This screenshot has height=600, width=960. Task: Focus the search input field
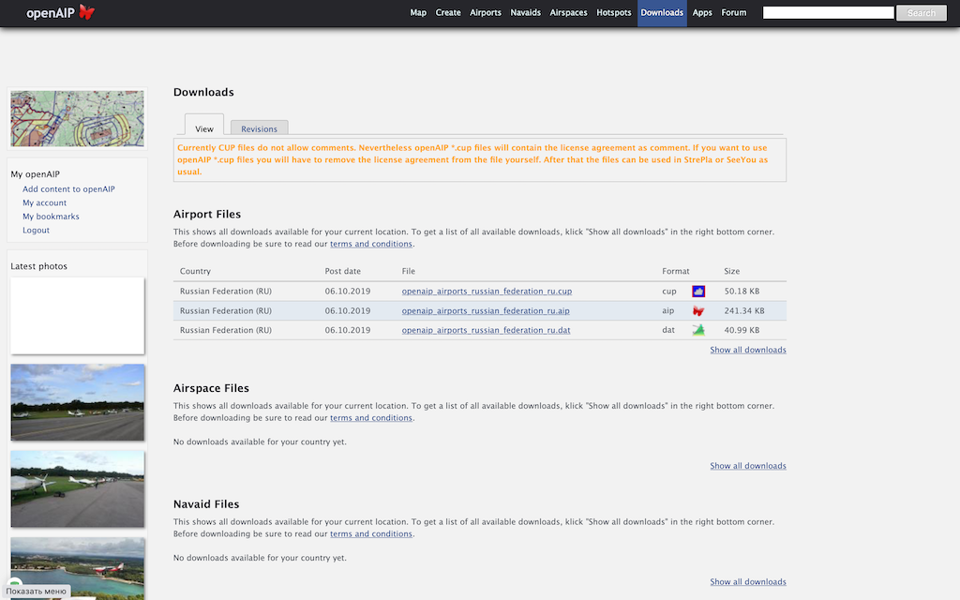(828, 13)
